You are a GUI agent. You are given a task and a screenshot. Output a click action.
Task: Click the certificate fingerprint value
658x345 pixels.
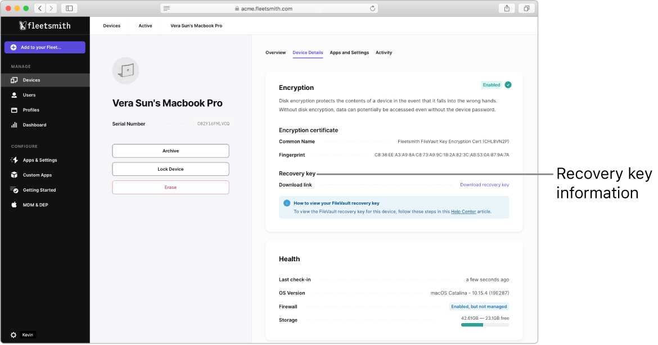coord(442,155)
